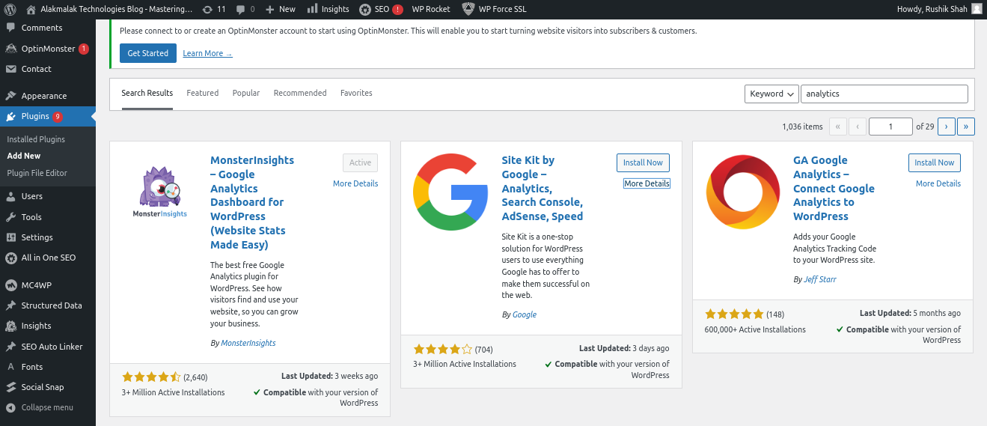Image resolution: width=987 pixels, height=426 pixels.
Task: Go to the next results page
Action: 946,127
